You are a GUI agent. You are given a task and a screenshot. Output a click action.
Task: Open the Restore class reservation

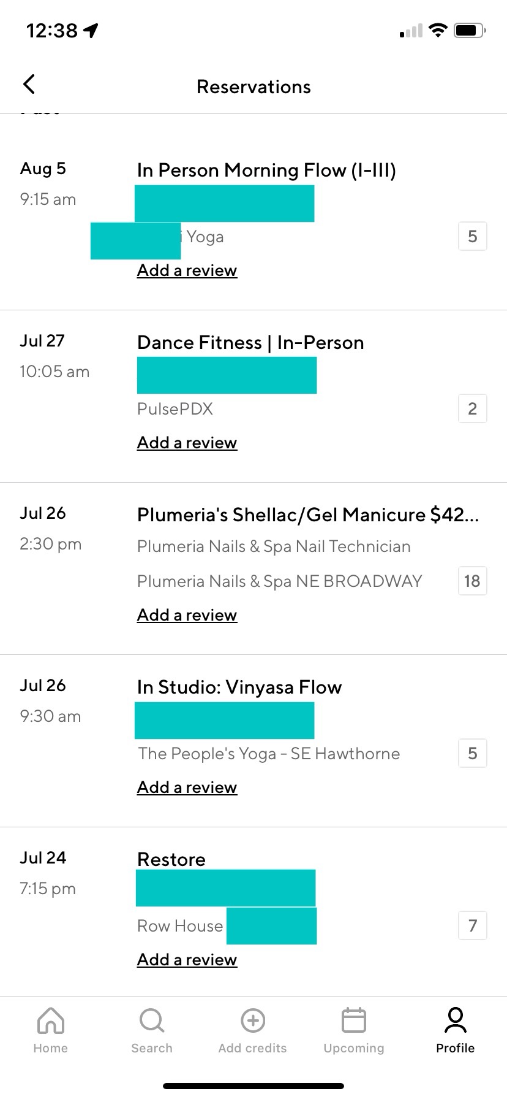tap(171, 860)
